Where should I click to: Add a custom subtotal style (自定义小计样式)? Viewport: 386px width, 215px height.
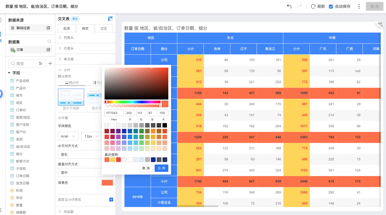point(111,199)
